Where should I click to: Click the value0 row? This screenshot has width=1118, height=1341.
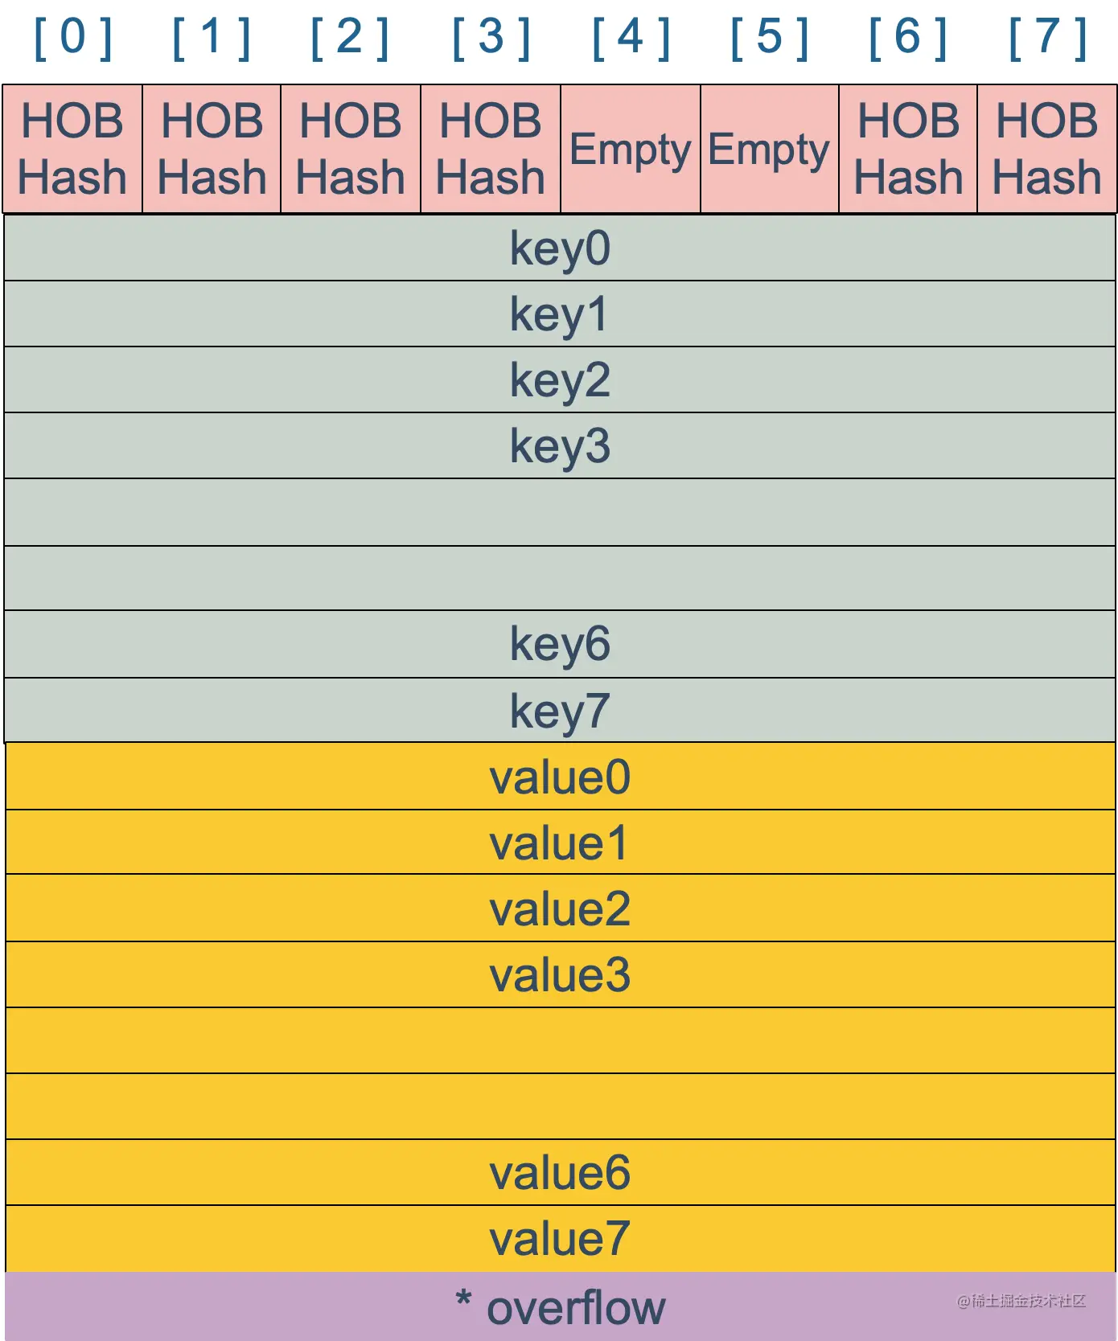point(560,777)
